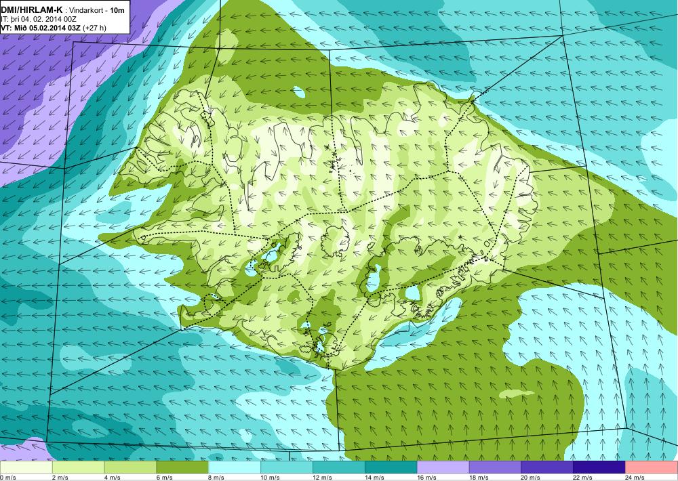Select the "24 m/s" legend label

click(635, 478)
